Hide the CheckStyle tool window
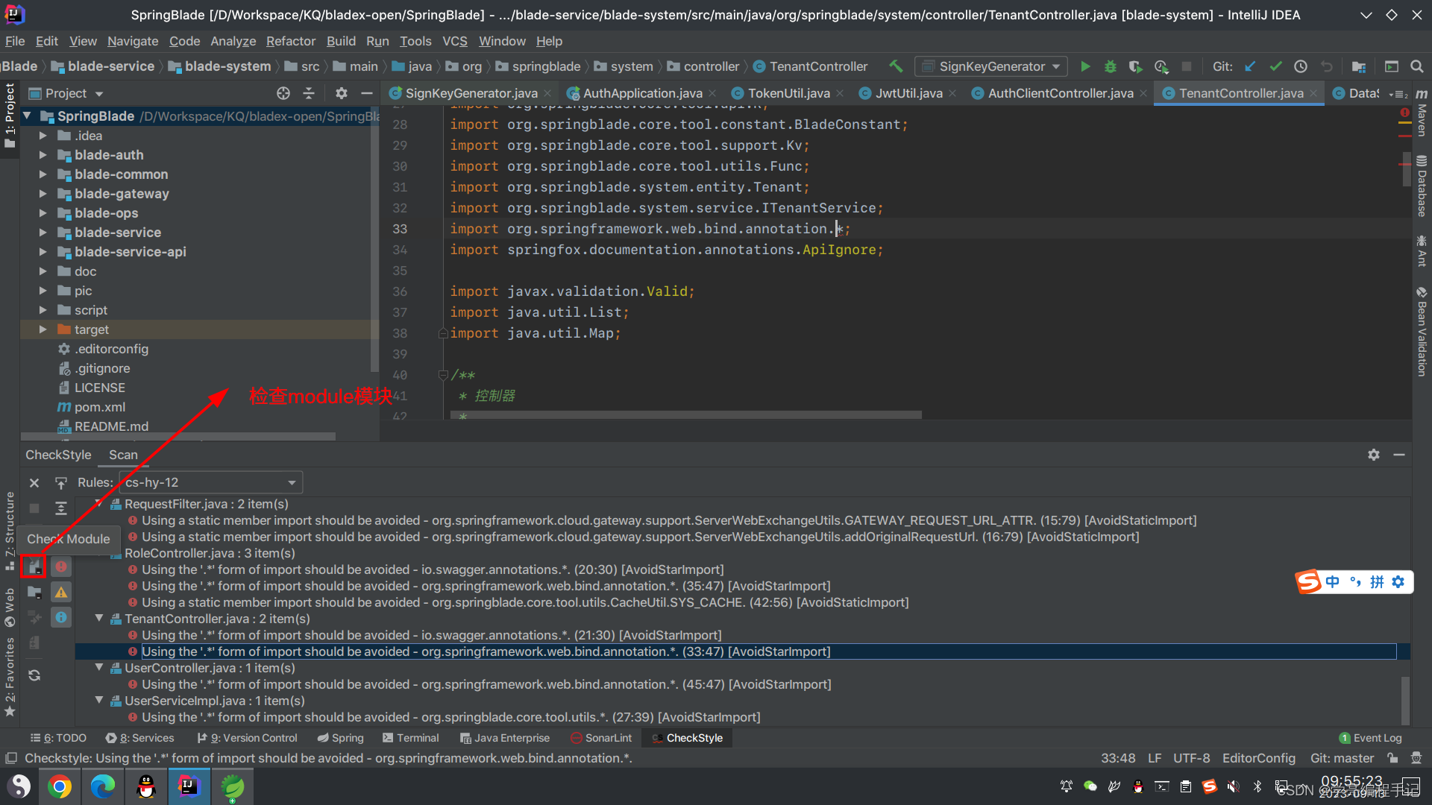This screenshot has width=1432, height=805. click(x=1399, y=455)
